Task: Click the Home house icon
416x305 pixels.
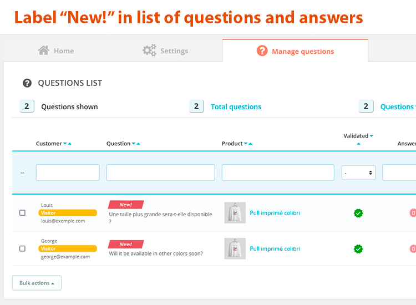Action: click(44, 50)
